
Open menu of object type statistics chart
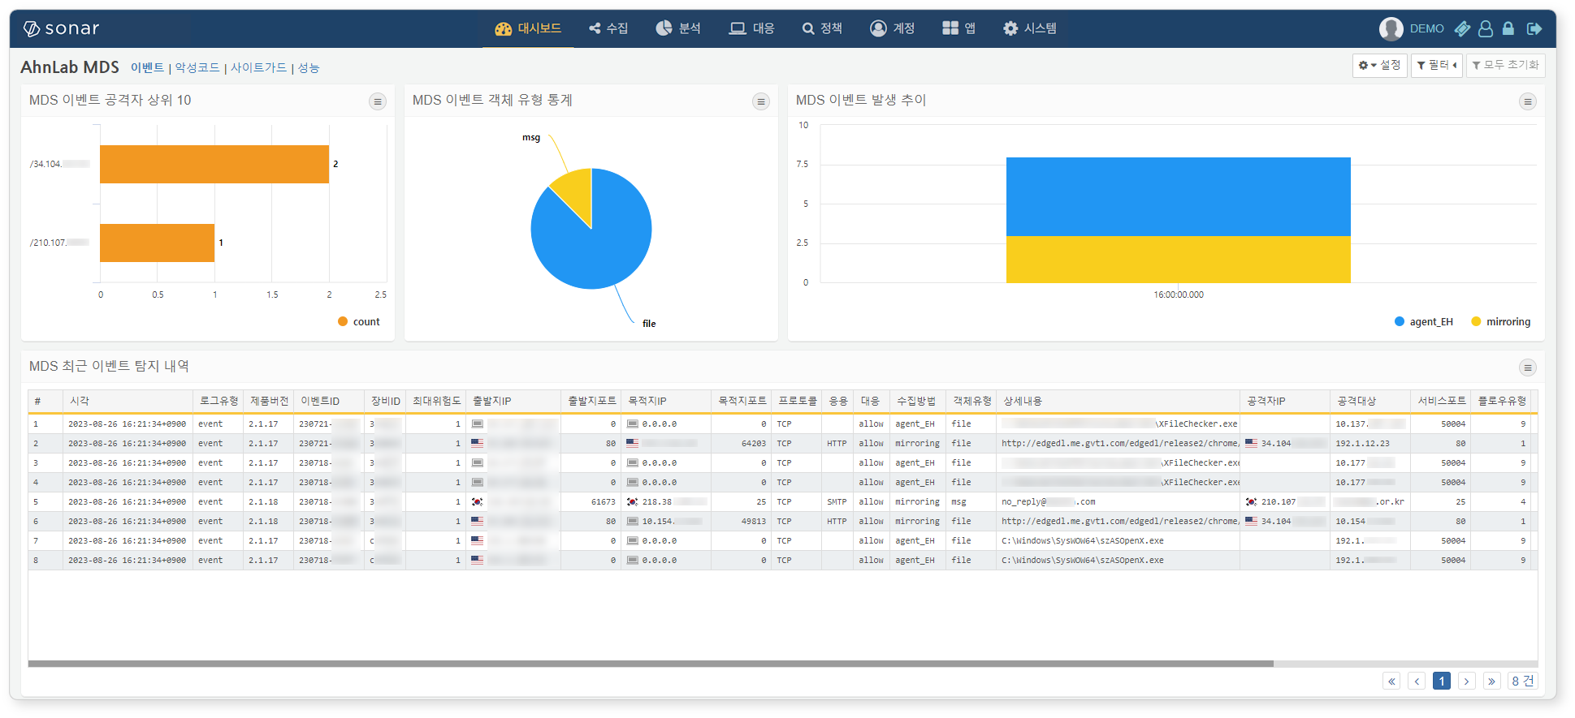pos(761,101)
